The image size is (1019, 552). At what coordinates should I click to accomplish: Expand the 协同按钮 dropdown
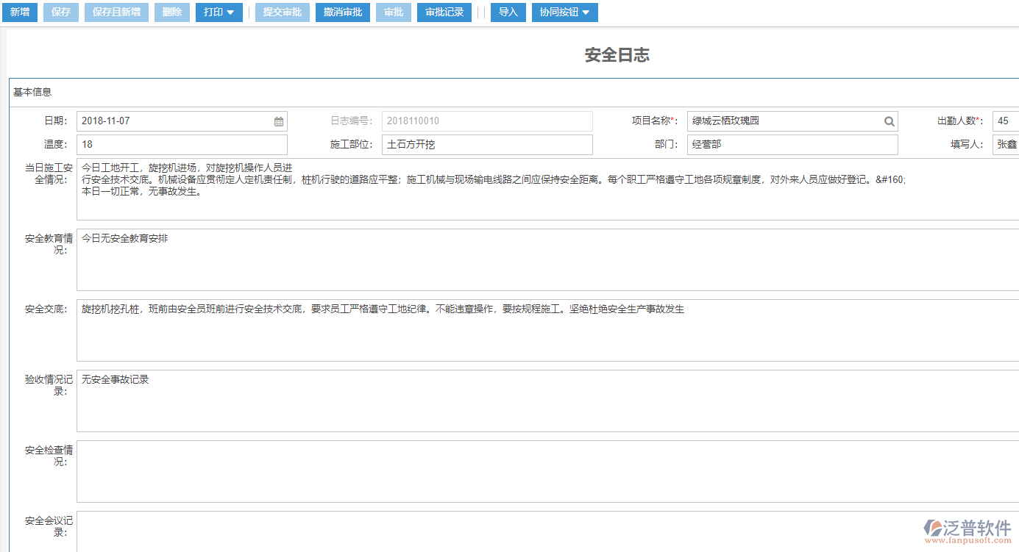(564, 12)
